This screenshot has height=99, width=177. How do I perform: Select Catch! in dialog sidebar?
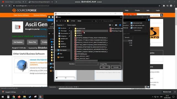coord(62,57)
